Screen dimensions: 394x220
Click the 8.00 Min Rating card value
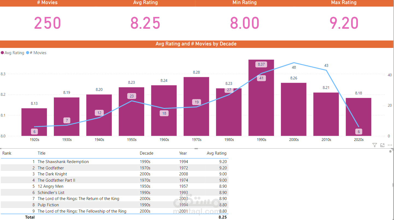click(245, 23)
